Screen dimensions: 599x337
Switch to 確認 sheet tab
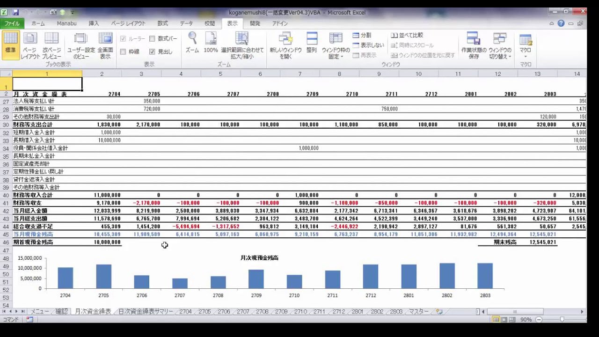(x=61, y=311)
